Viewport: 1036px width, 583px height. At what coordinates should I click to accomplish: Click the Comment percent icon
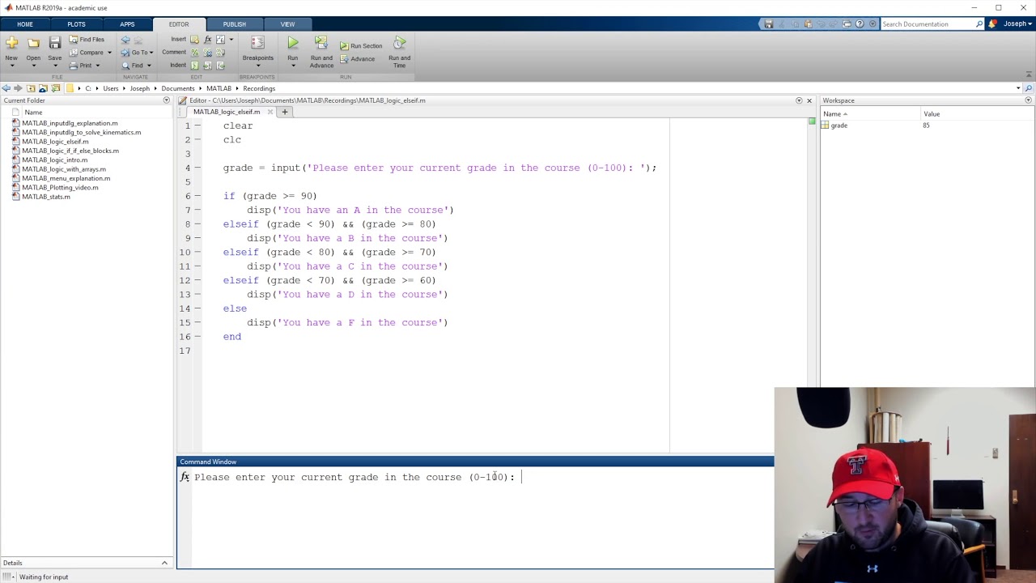pyautogui.click(x=195, y=53)
